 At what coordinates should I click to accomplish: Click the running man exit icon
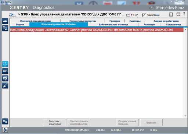pos(5,130)
